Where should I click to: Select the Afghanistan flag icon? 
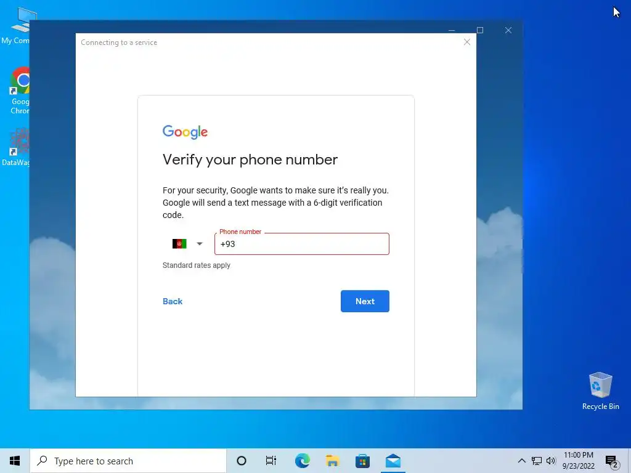[179, 244]
